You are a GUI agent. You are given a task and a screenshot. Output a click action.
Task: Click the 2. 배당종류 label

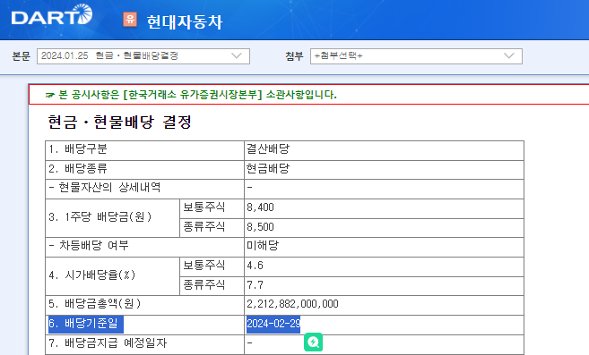pos(78,169)
